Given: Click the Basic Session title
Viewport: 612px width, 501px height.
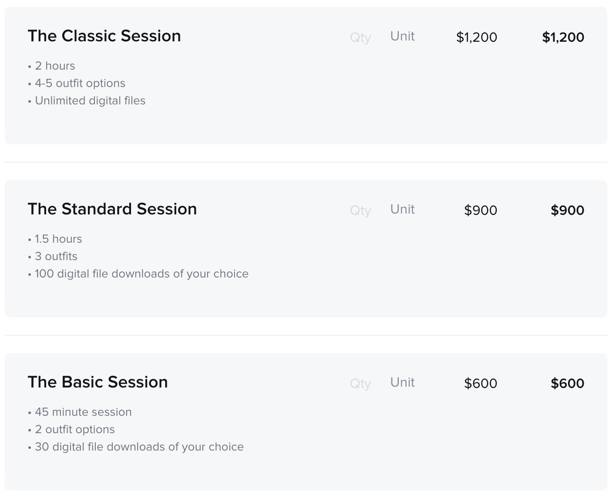Looking at the screenshot, I should [x=98, y=382].
